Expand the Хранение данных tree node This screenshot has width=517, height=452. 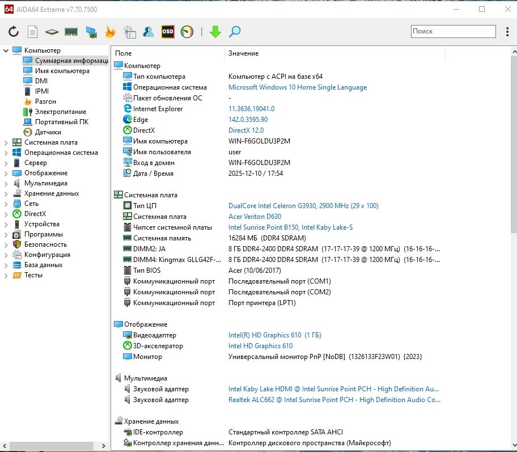click(x=6, y=194)
